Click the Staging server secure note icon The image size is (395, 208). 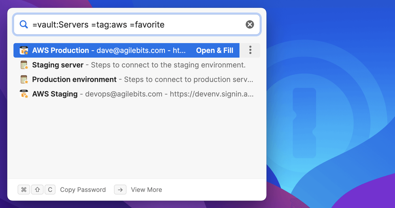[x=24, y=65]
